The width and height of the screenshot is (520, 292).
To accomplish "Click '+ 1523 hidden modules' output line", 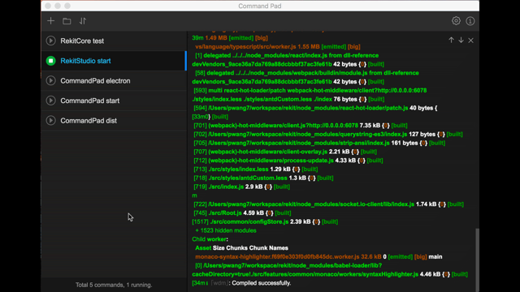I will pos(226,230).
